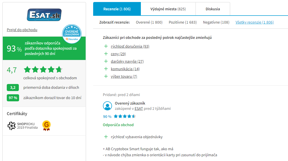The height and width of the screenshot is (161, 288).
Task: Open the ceny (29) mentions link
Action: 118,54
